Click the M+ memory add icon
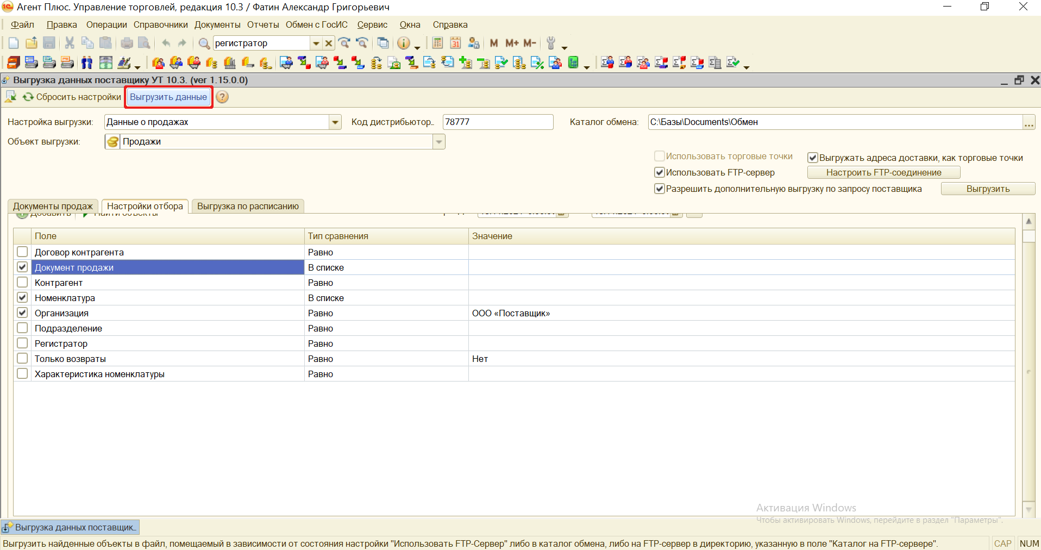 pyautogui.click(x=512, y=43)
